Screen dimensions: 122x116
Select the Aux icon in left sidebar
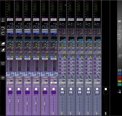[x=3, y=63]
